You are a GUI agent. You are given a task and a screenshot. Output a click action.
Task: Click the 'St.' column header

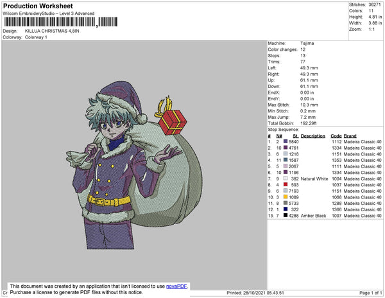click(296, 136)
